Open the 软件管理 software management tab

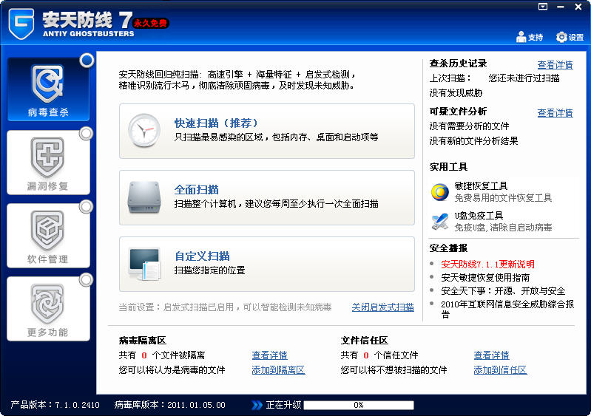pyautogui.click(x=48, y=236)
